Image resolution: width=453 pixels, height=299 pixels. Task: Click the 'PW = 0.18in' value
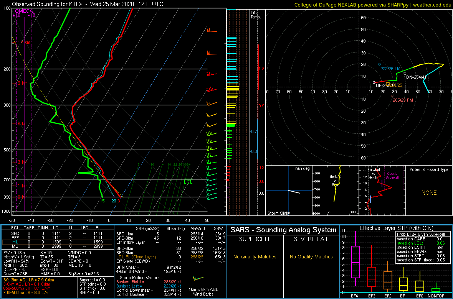pyautogui.click(x=15, y=253)
